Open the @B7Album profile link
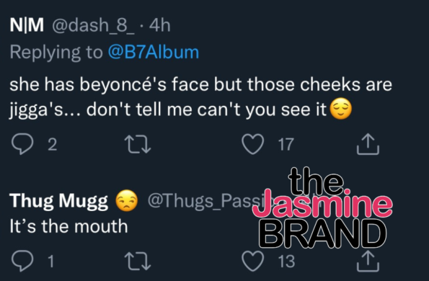Screen dimensions: 429x281 (153, 52)
